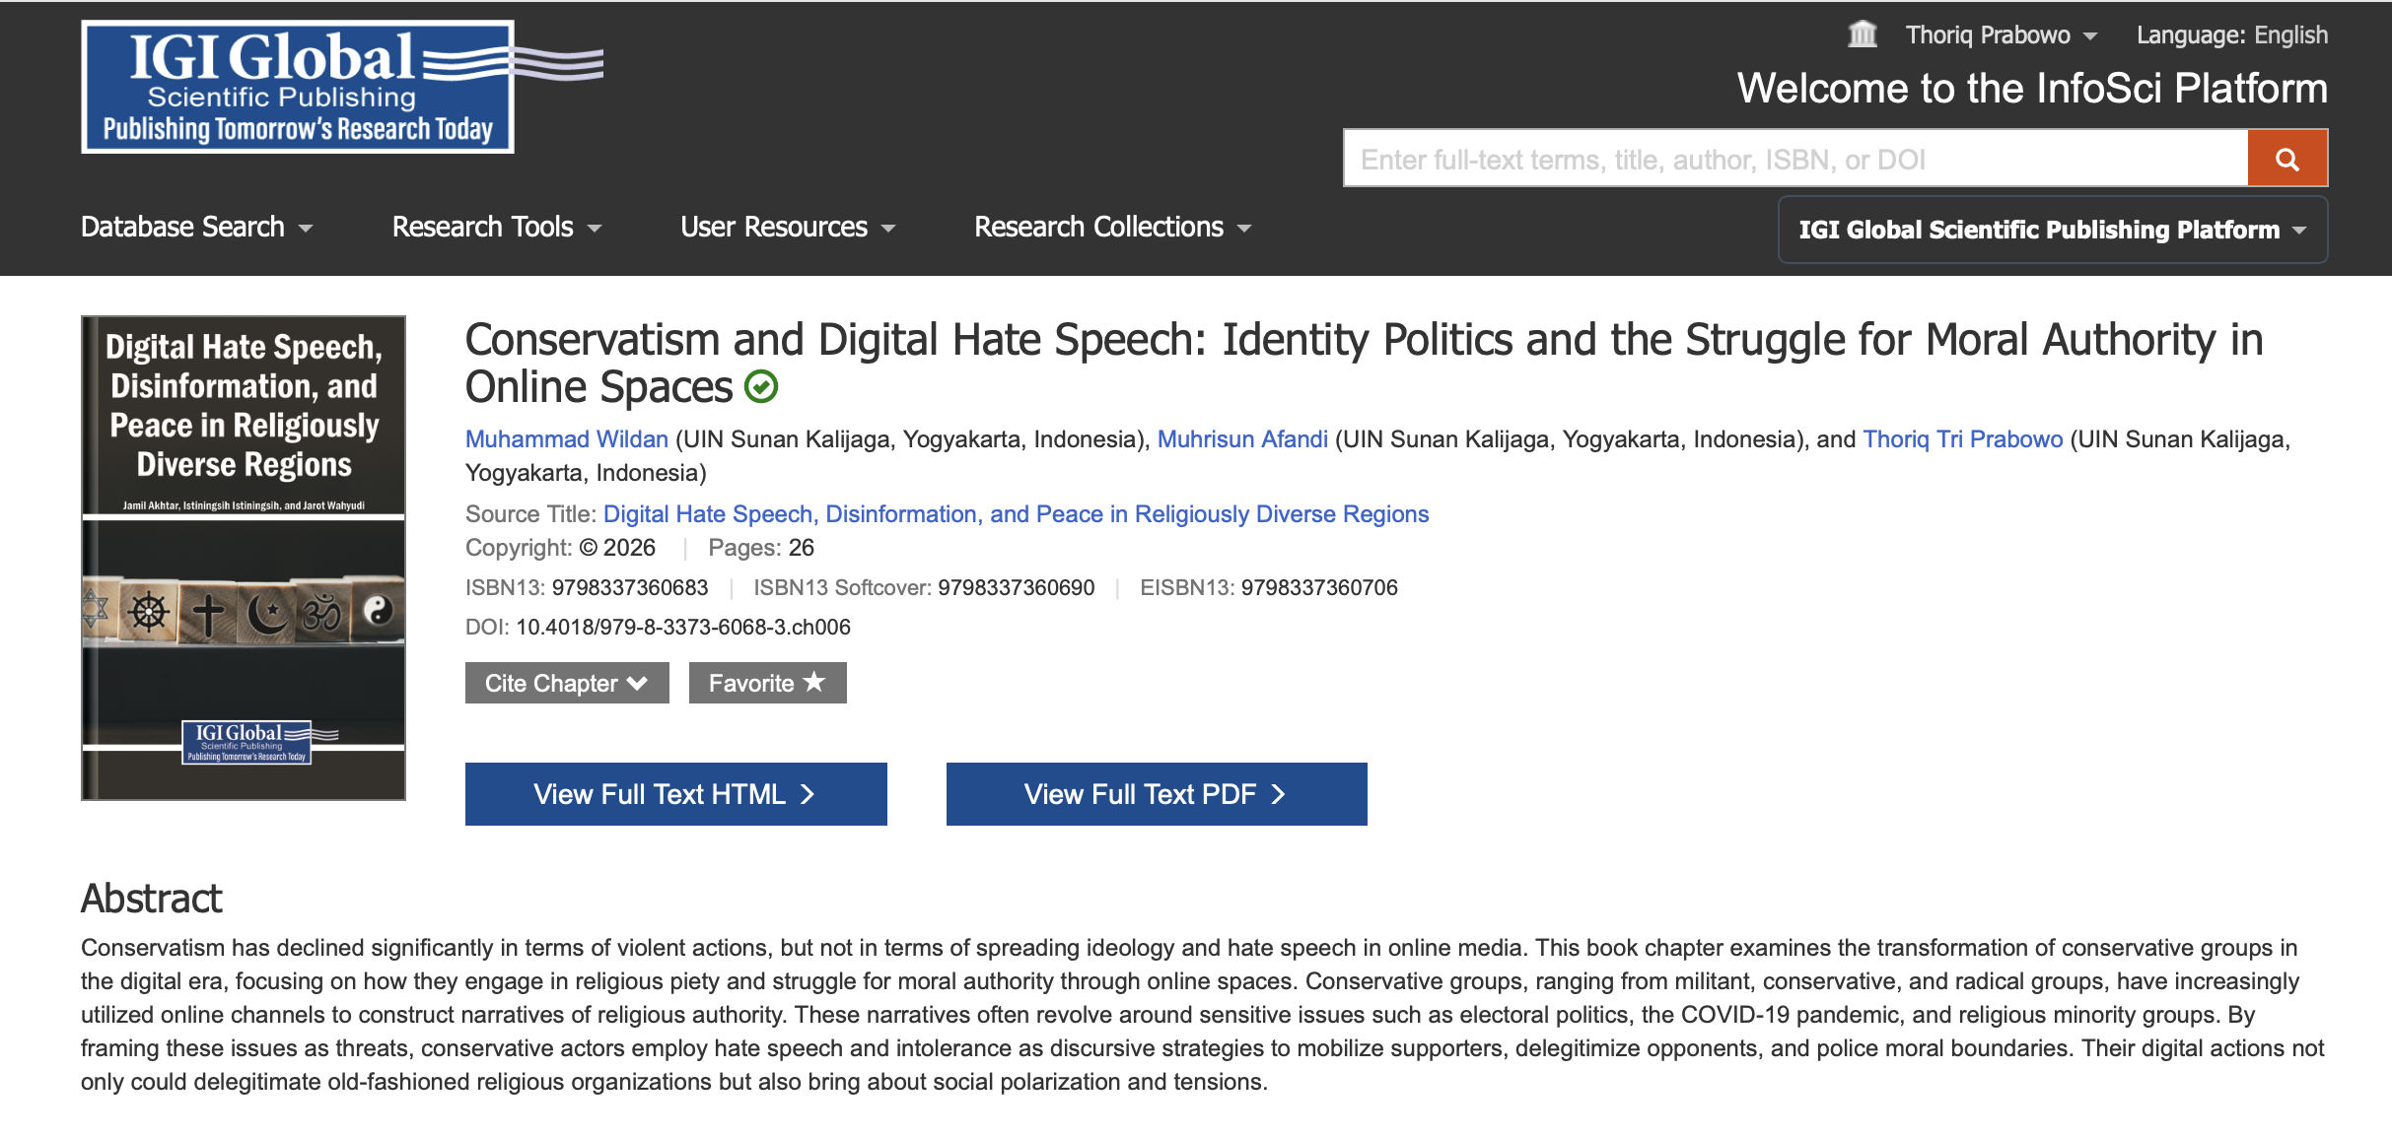Screen dimensions: 2392x1137
Task: Click the book cover thumbnail
Action: tap(244, 558)
